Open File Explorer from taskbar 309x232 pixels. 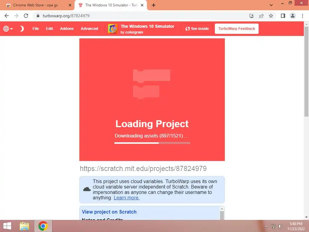tap(24, 226)
